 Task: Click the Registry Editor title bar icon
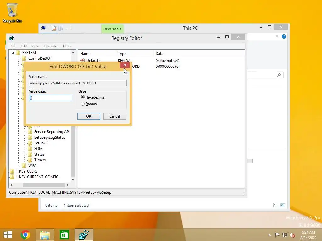(12, 38)
